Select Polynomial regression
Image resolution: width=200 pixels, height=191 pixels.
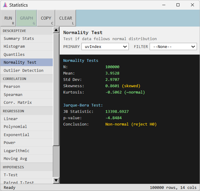click(15, 127)
